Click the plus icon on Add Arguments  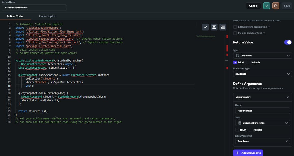point(238,153)
